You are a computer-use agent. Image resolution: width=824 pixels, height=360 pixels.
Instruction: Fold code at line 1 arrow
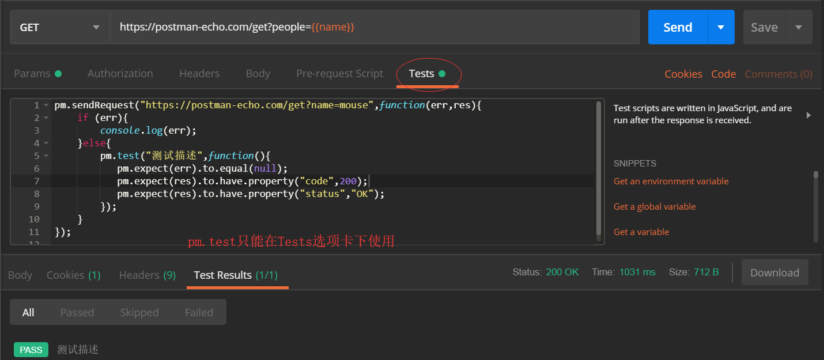[x=46, y=105]
